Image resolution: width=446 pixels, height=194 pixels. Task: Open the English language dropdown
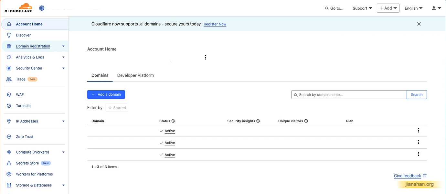414,8
